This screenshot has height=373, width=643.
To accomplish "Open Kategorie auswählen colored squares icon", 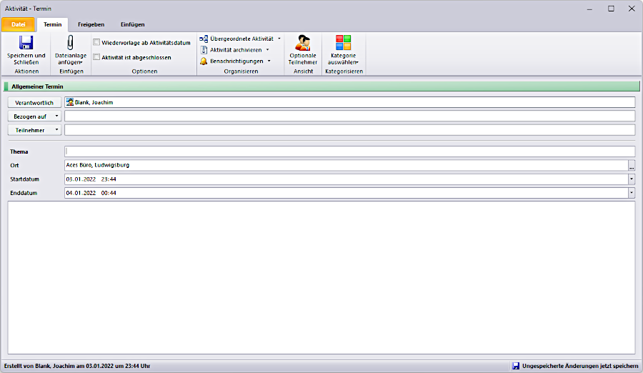I will pyautogui.click(x=344, y=43).
